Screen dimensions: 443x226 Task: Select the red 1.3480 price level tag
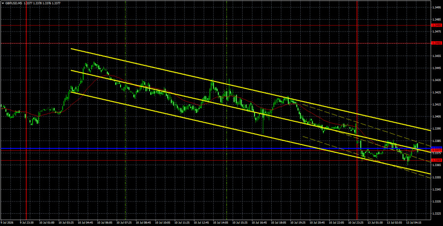coord(437,26)
